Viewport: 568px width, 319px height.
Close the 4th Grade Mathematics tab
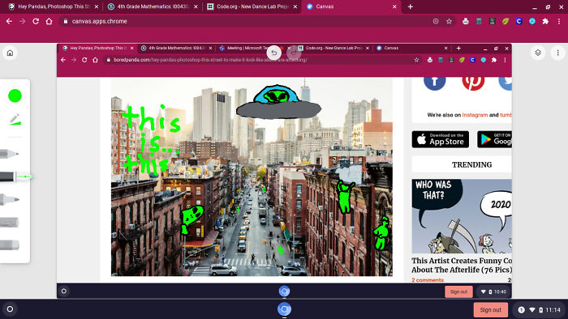[196, 6]
